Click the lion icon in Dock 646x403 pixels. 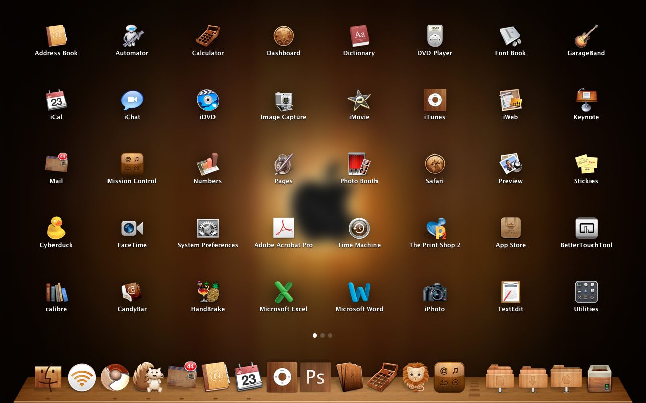click(x=416, y=377)
